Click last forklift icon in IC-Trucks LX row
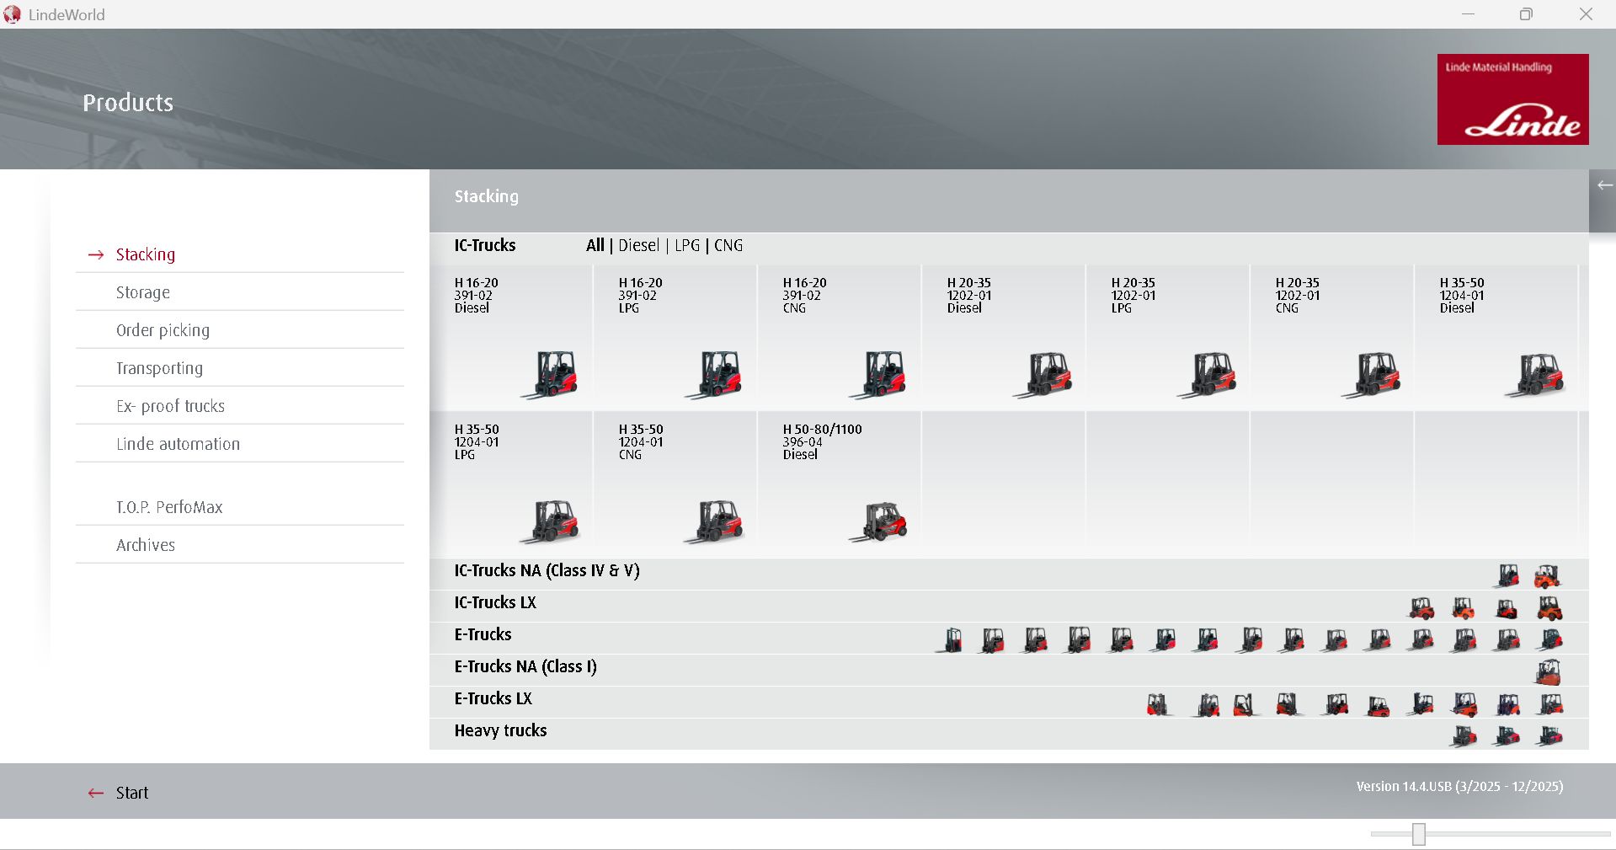 1549,608
